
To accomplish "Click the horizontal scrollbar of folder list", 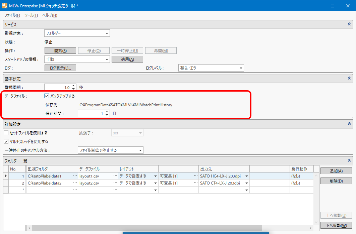I will coord(147,227).
